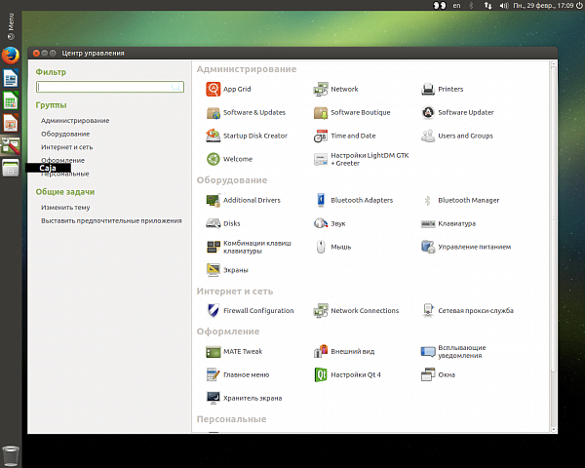Open Users and Groups

[x=456, y=136]
